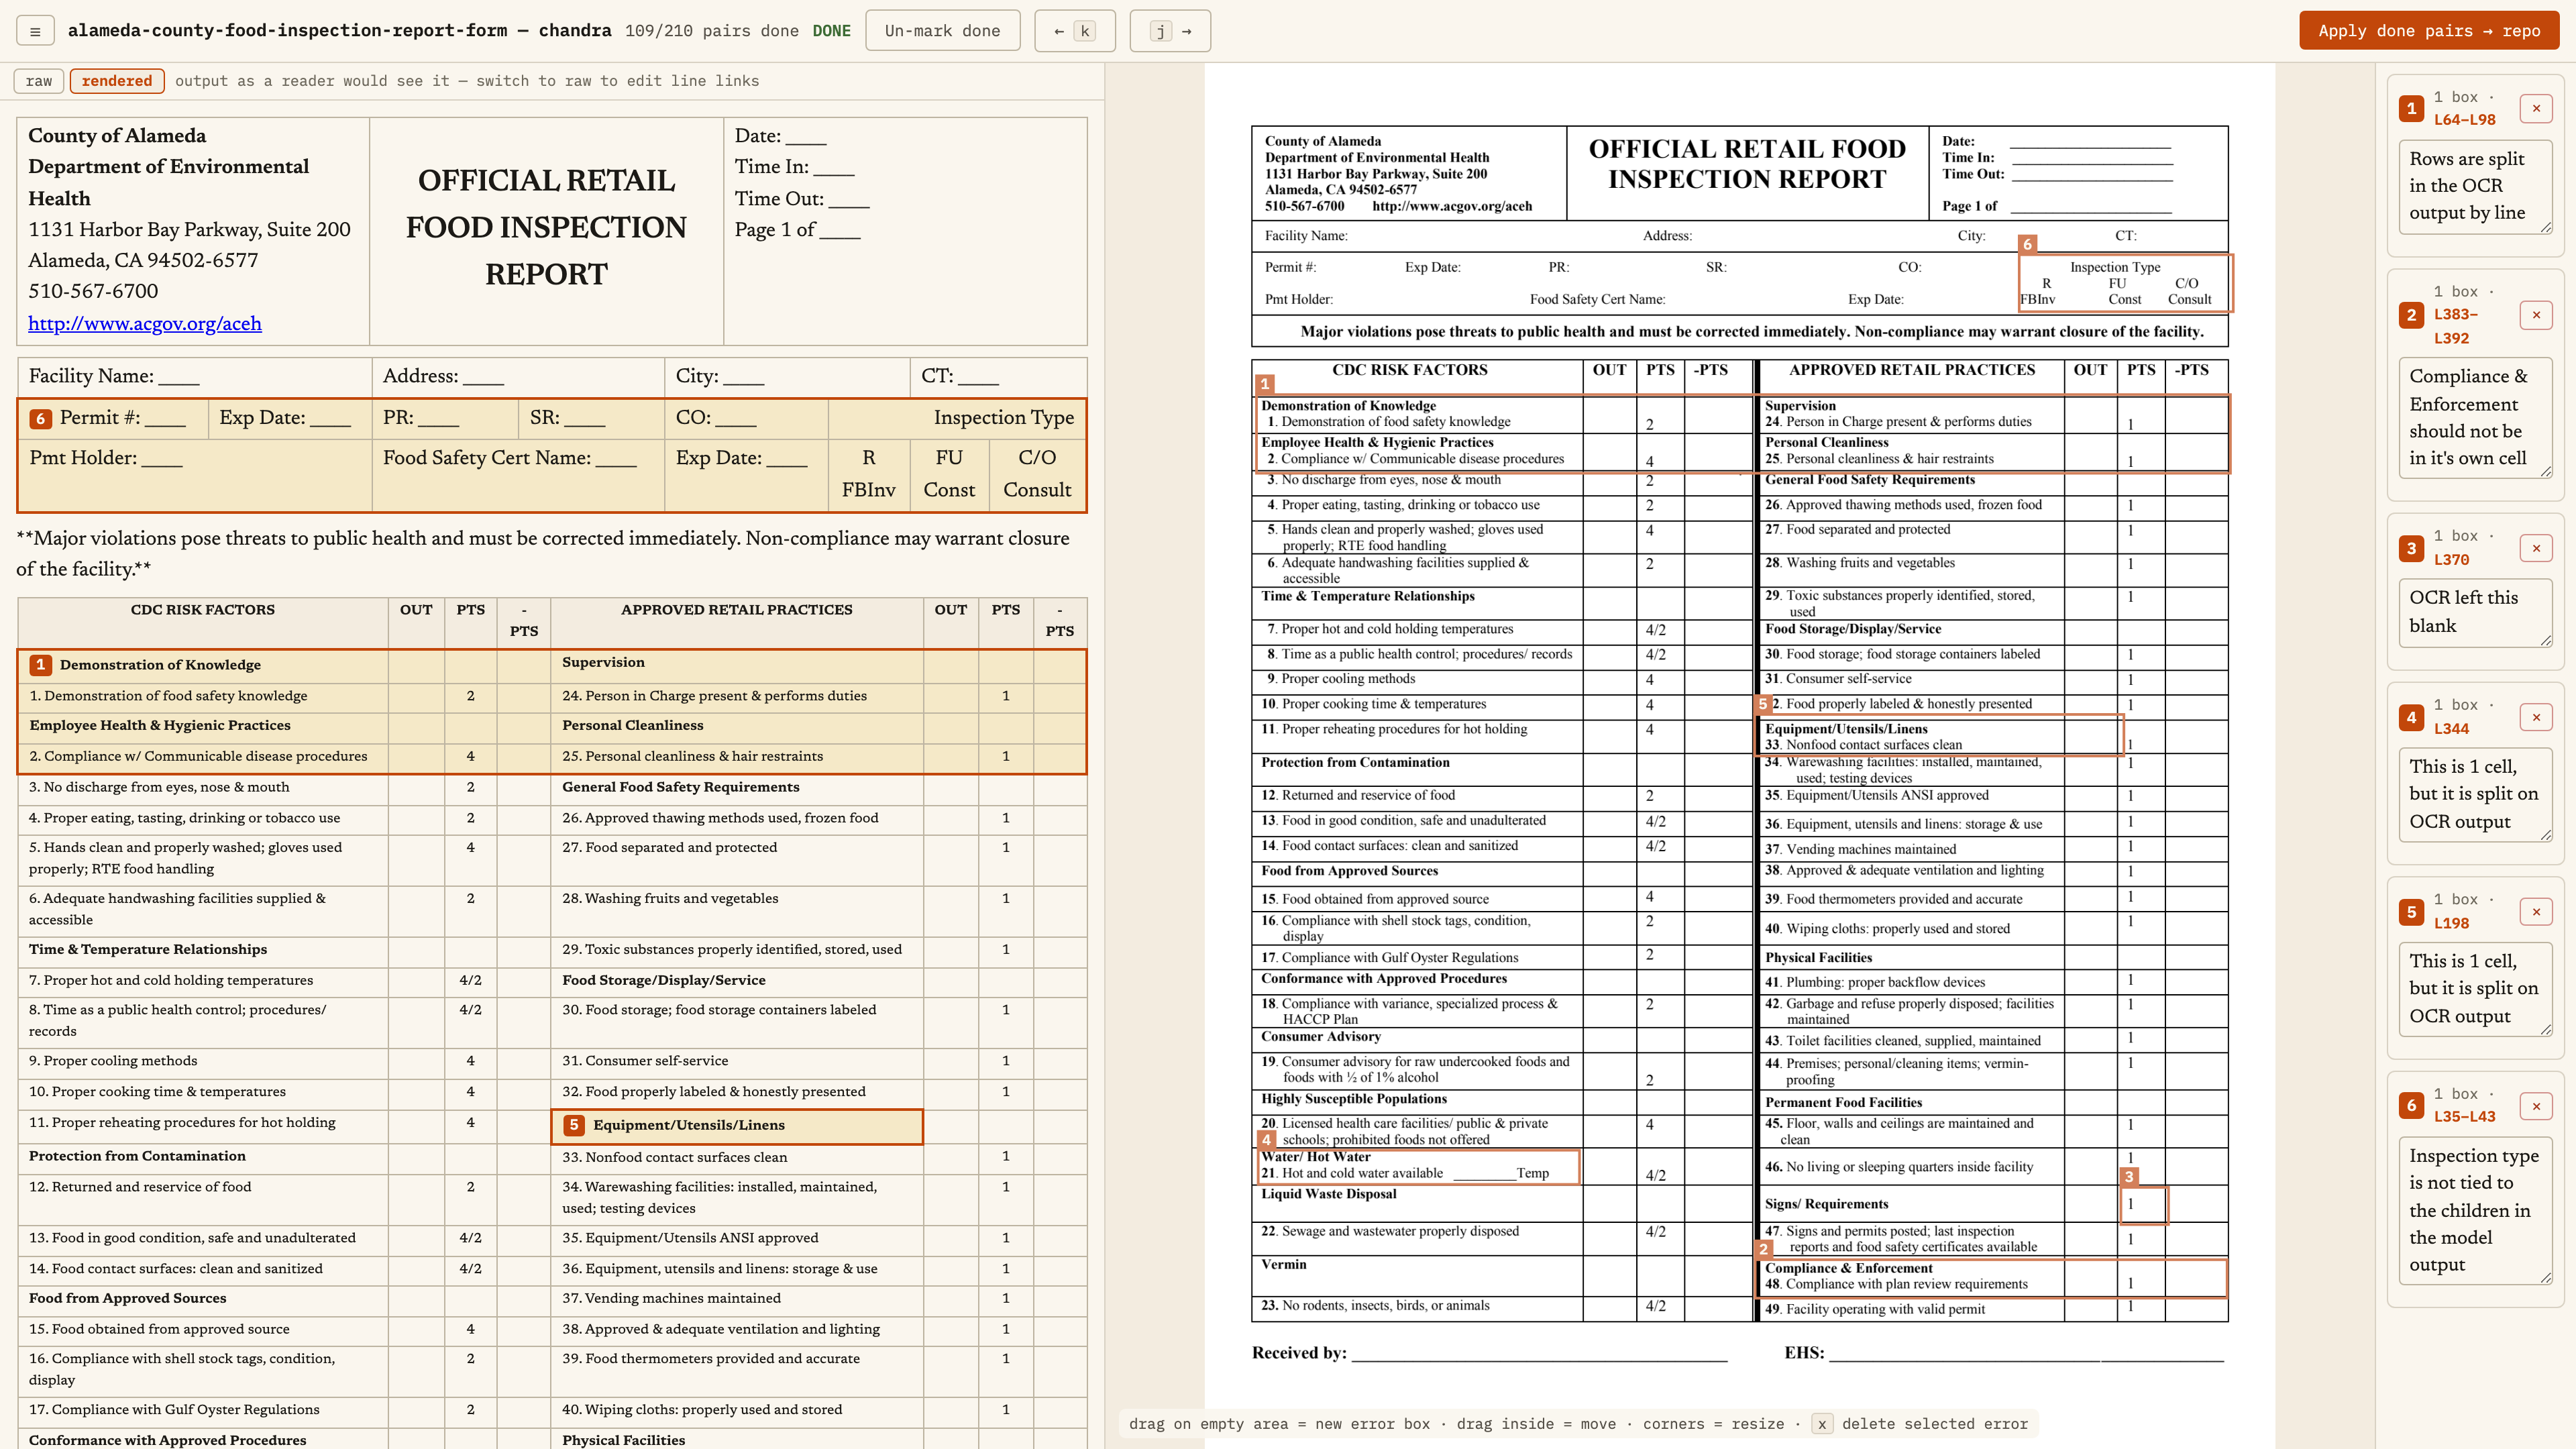2576x1449 pixels.
Task: Select error box around Inspection Type on scanned form
Action: coord(2125,283)
